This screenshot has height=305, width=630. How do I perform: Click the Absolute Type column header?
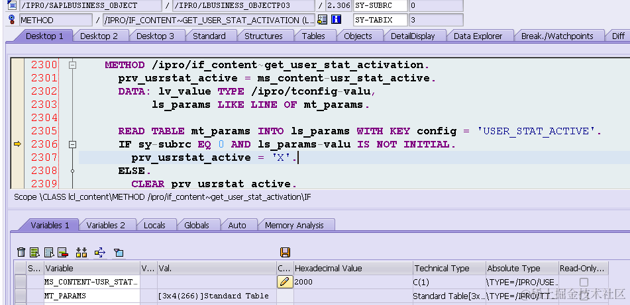(521, 268)
